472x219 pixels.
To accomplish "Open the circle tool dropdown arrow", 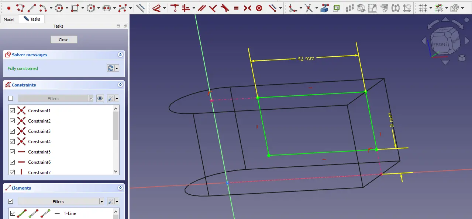I will tap(67, 8).
